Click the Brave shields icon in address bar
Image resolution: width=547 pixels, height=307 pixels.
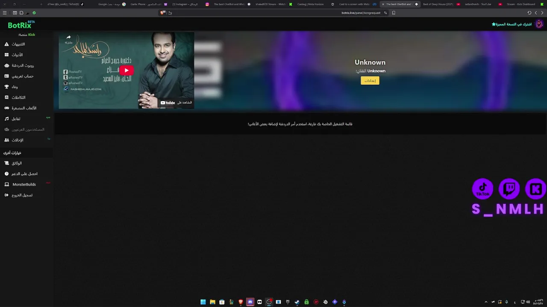tap(162, 13)
